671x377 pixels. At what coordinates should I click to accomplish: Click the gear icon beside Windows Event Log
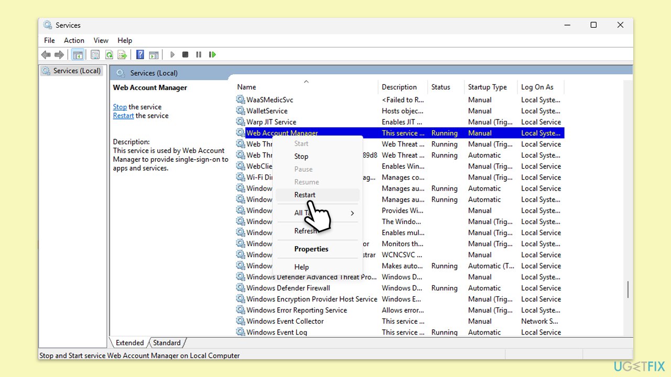coord(241,332)
